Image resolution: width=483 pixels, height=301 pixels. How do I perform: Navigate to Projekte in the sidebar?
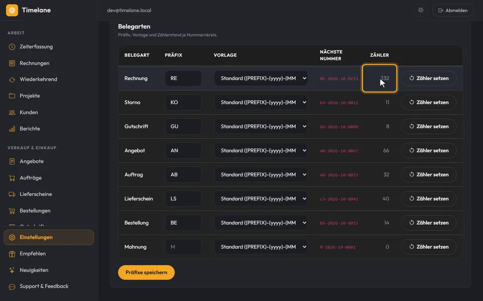[49, 96]
